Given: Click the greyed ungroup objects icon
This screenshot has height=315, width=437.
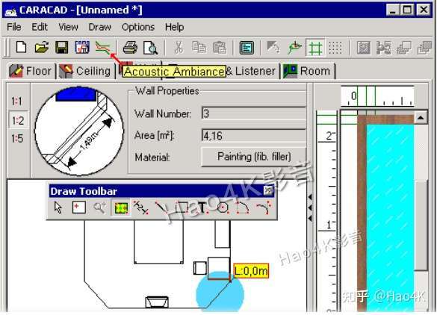Looking at the screenshot, I should (384, 48).
